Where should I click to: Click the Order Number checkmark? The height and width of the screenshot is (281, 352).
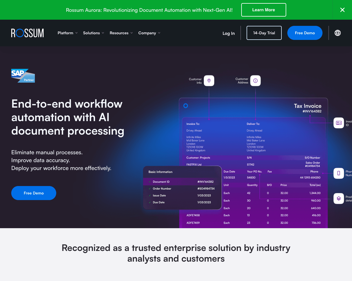(x=150, y=189)
